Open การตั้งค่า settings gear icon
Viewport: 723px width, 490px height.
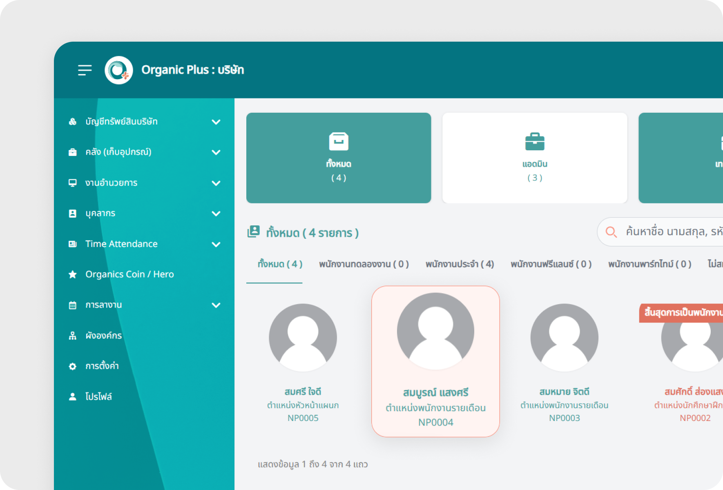[x=72, y=366]
